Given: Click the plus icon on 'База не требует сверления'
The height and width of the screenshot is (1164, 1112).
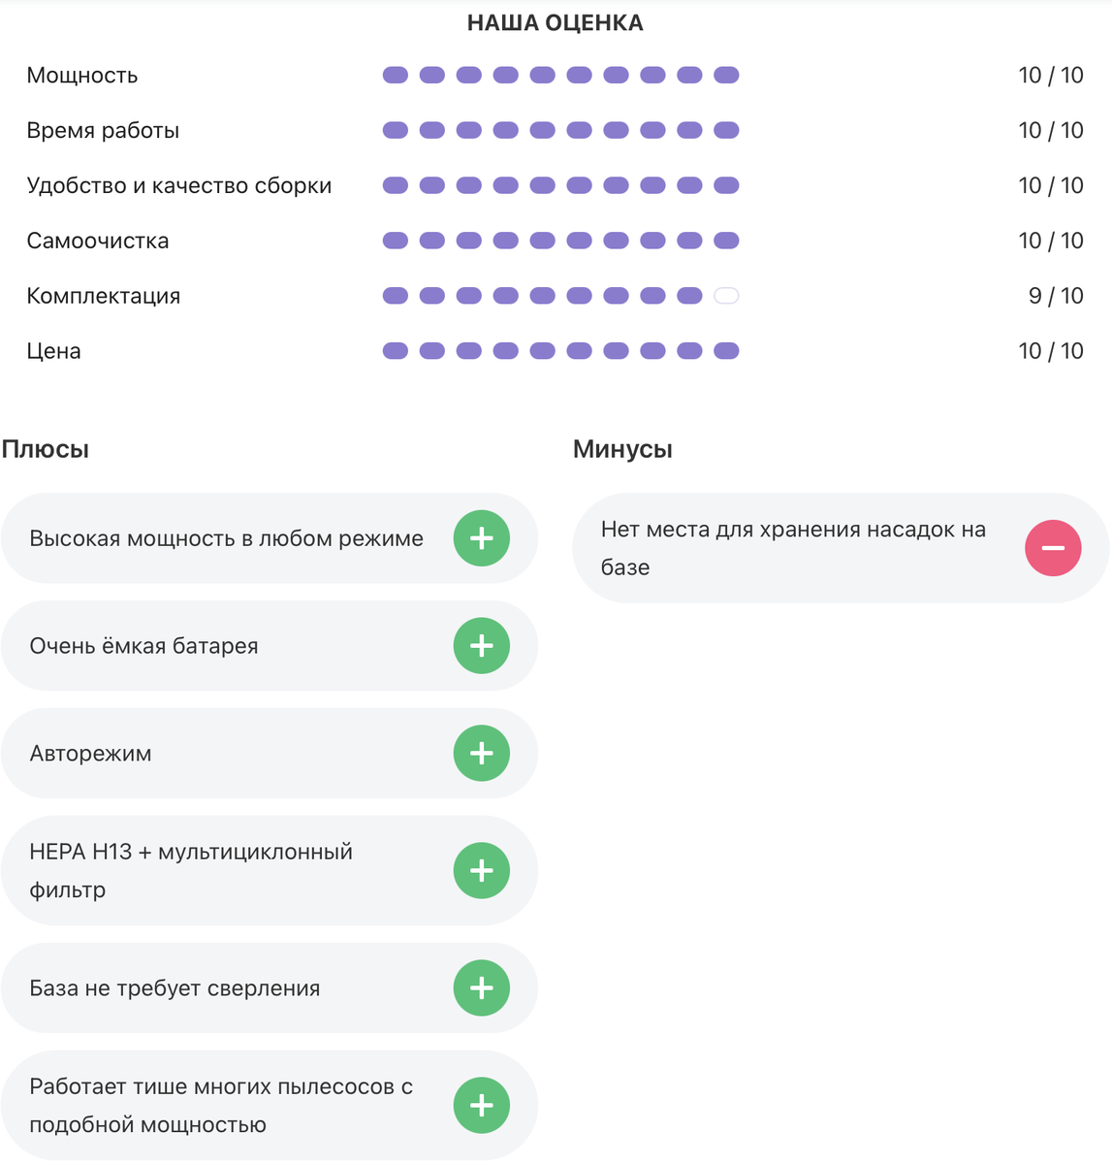Looking at the screenshot, I should (482, 988).
